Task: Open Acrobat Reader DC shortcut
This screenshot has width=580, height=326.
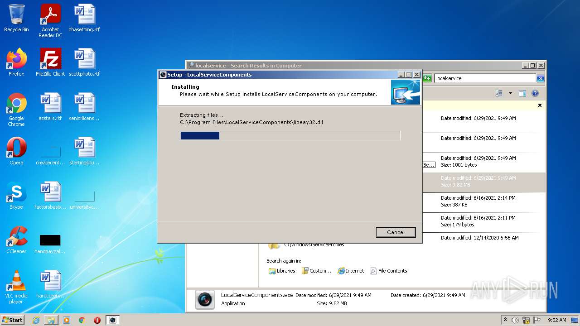Action: click(x=50, y=21)
